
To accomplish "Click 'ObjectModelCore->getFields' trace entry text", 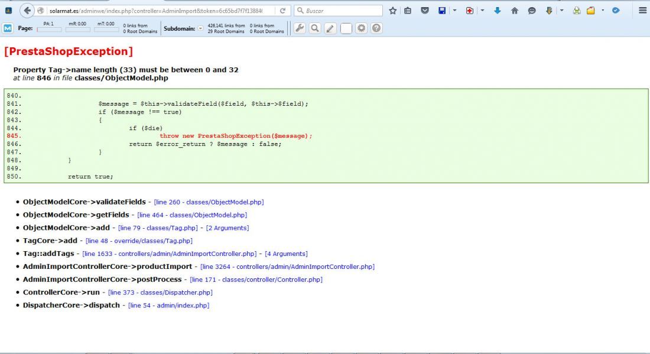I will pyautogui.click(x=76, y=215).
